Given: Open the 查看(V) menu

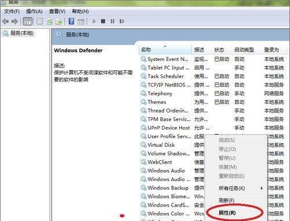Looking at the screenshot, I should [57, 12].
